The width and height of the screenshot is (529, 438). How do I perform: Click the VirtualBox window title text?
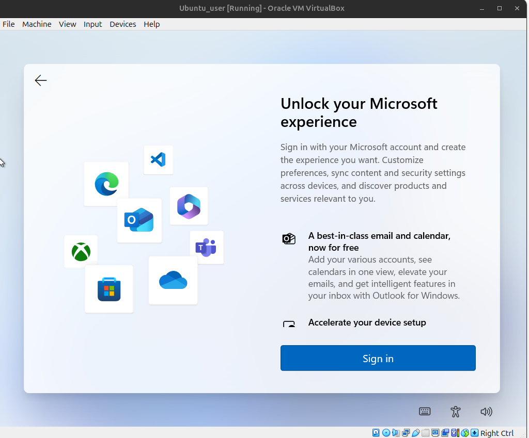pyautogui.click(x=262, y=8)
